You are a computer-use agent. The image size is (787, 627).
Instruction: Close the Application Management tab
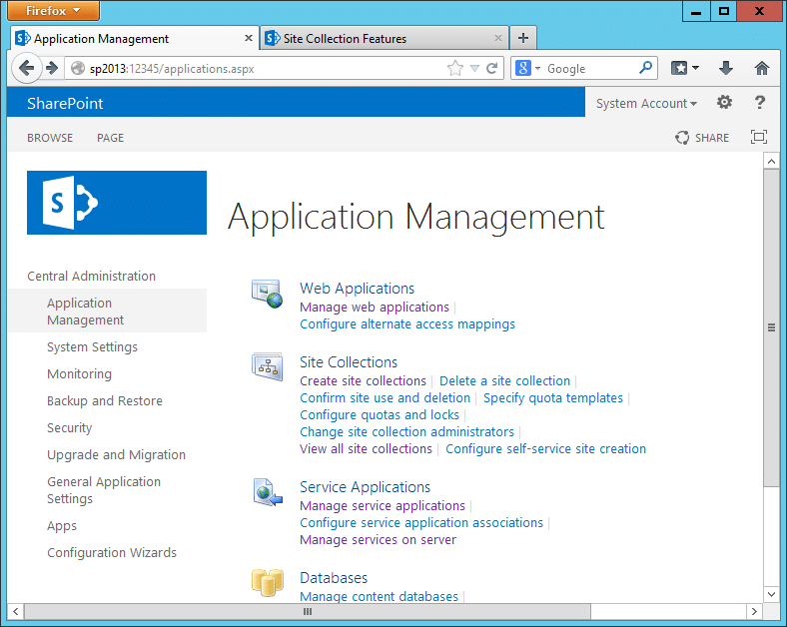coord(249,38)
